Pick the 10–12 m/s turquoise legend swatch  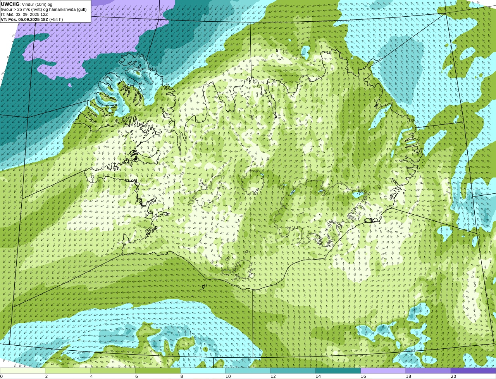[x=248, y=370]
